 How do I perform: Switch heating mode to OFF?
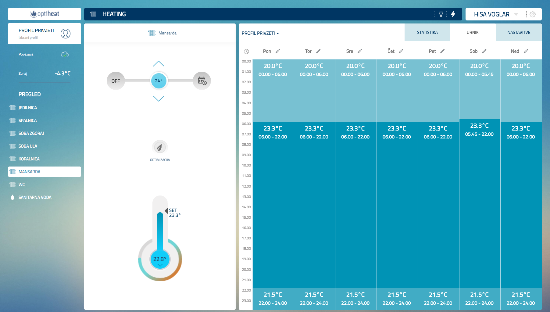tap(116, 81)
